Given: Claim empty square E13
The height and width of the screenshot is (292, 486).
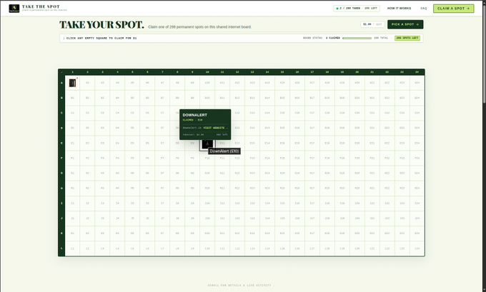Looking at the screenshot, I should pos(252,143).
